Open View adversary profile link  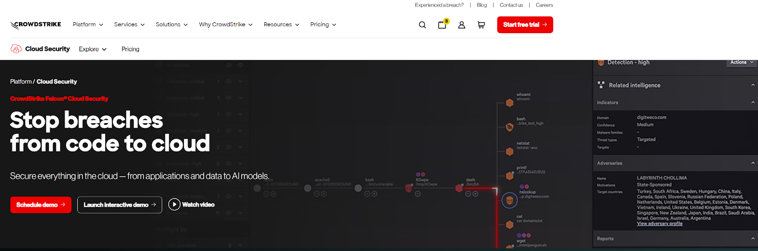tap(659, 224)
